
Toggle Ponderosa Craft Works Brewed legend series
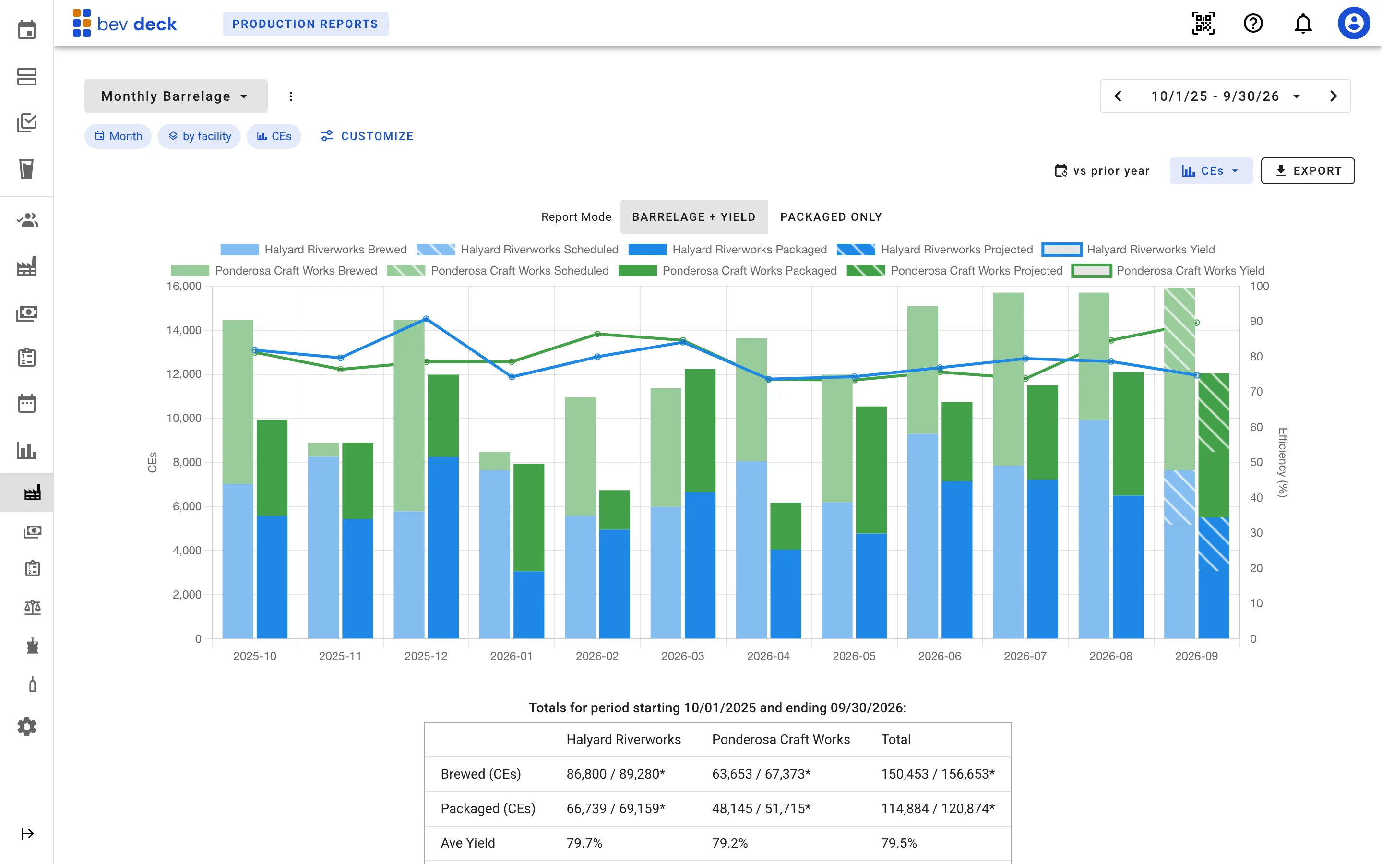tap(274, 271)
